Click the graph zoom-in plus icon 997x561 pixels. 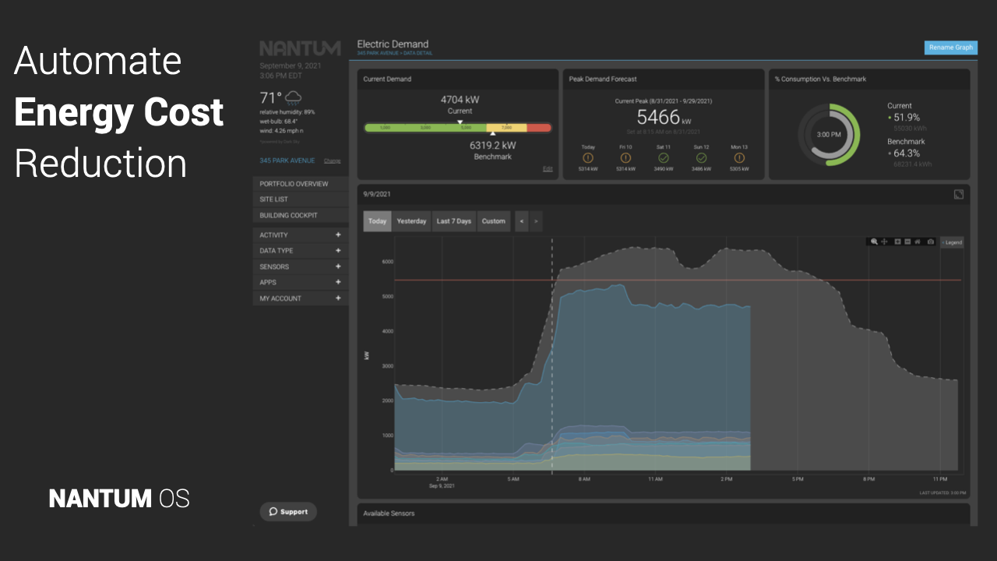pyautogui.click(x=898, y=242)
